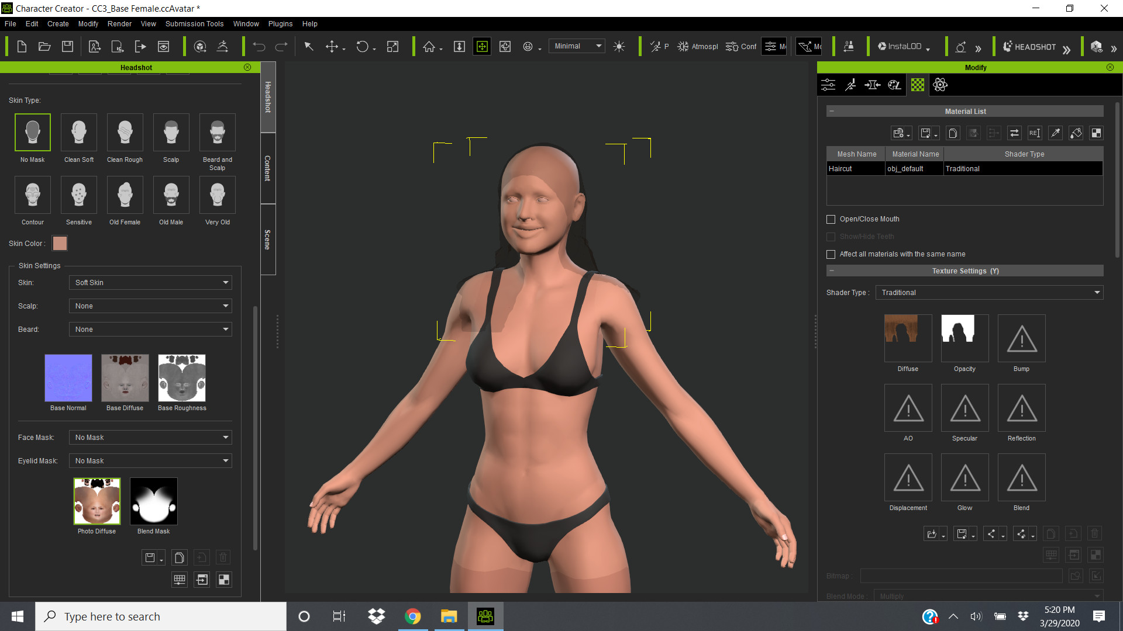1123x631 pixels.
Task: Open Modify panel Material checkerboard tab
Action: (918, 85)
